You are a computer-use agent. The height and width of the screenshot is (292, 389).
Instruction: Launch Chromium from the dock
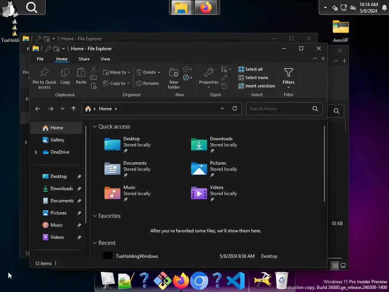click(x=199, y=281)
